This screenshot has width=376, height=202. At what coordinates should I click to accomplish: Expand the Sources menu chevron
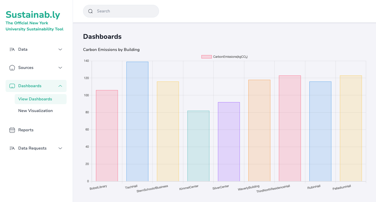pyautogui.click(x=60, y=68)
